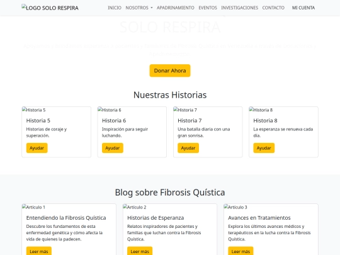Click text 'Una batalla diaria con una gran sonrisa.'
This screenshot has width=340, height=255.
tap(204, 132)
